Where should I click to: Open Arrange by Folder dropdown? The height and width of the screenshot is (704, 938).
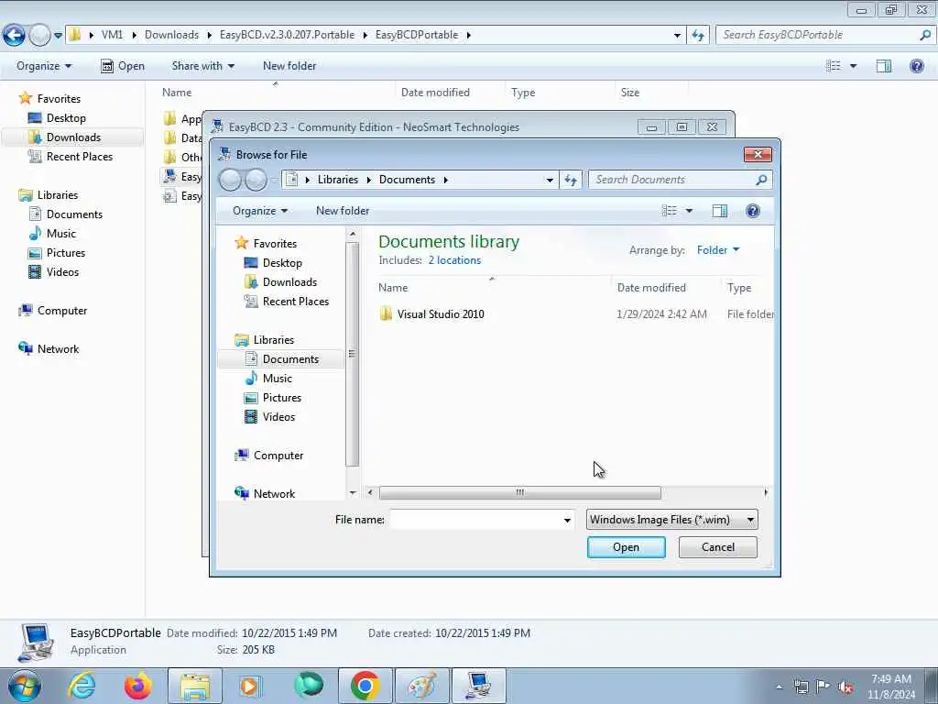pyautogui.click(x=718, y=250)
